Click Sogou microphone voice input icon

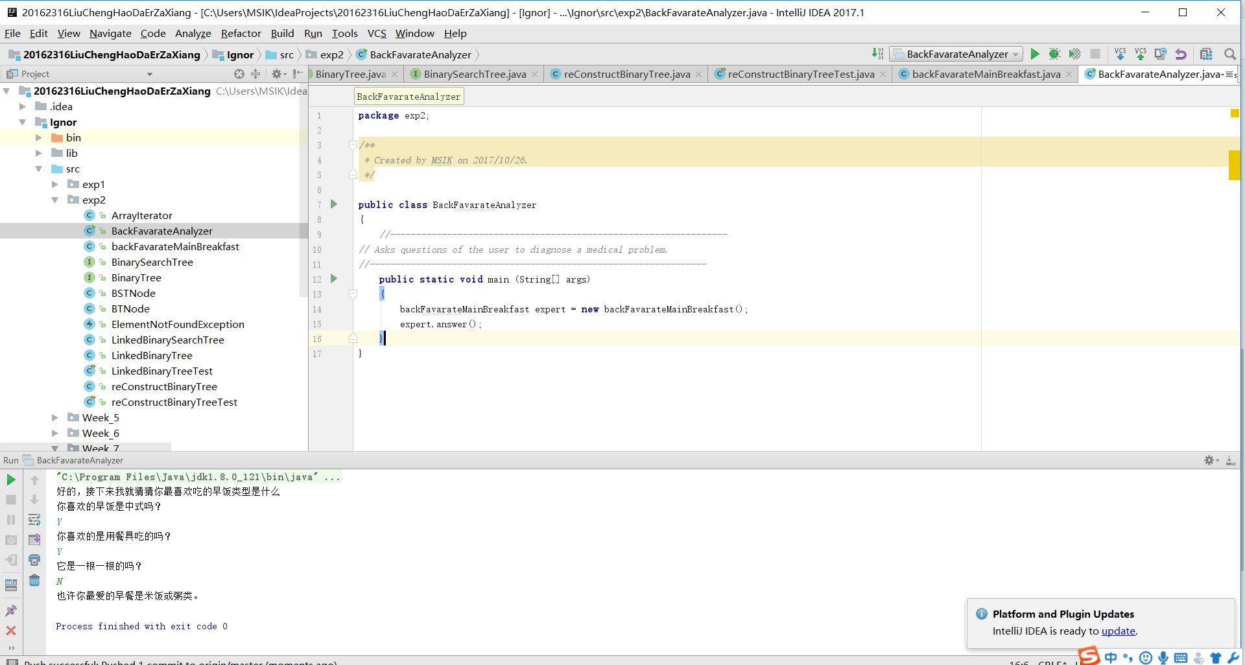1163,658
